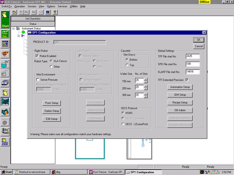Click the grayed database glasses icon
This screenshot has height=175, width=234.
coord(5,73)
